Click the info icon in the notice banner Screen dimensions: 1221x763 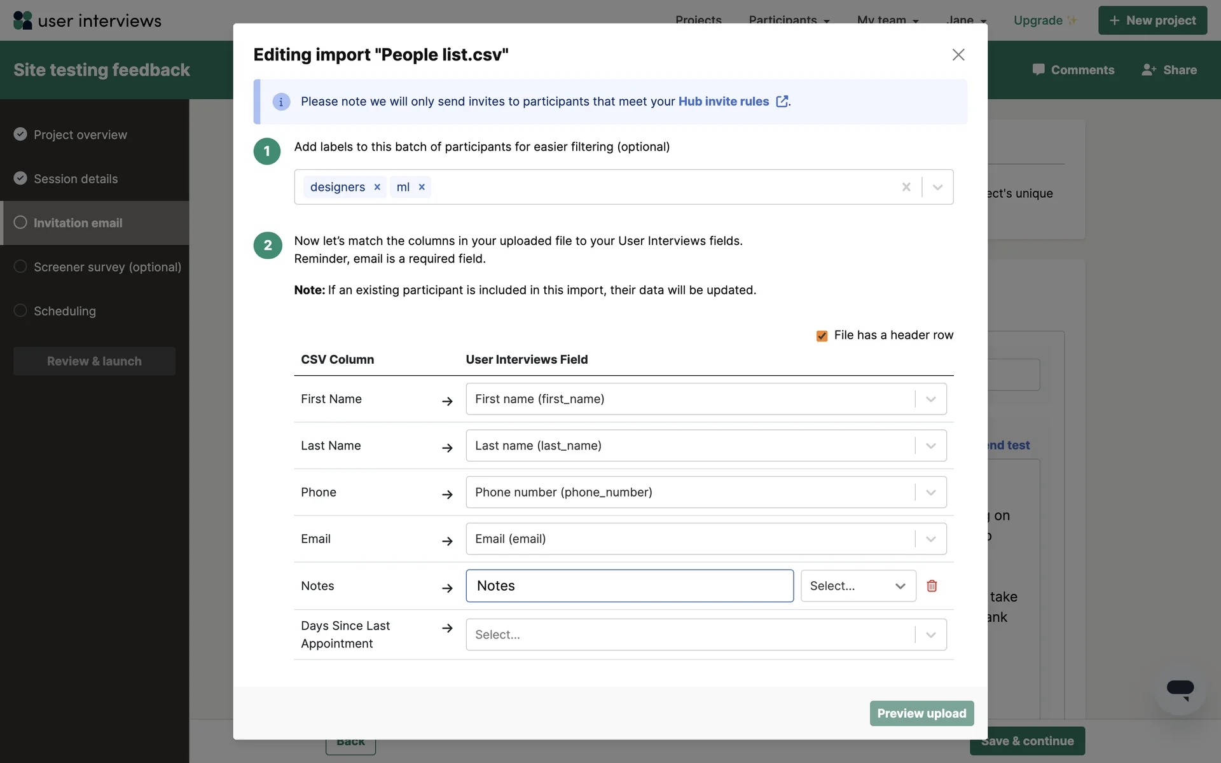coord(281,102)
